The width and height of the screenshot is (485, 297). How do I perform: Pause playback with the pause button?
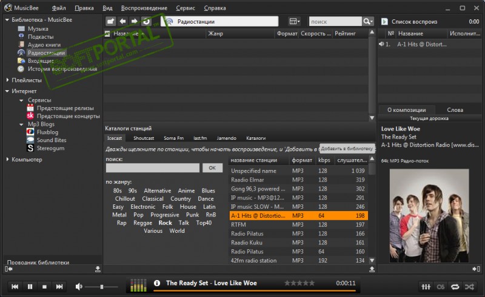tap(30, 286)
